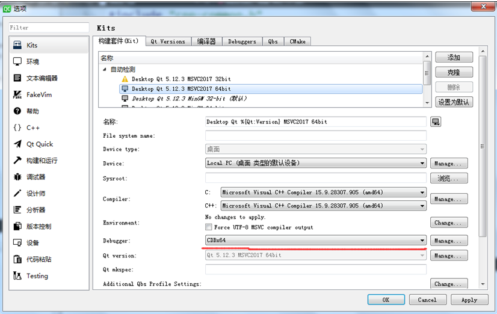Image resolution: width=497 pixels, height=314 pixels.
Task: Open the 环境 settings category
Action: (x=49, y=61)
